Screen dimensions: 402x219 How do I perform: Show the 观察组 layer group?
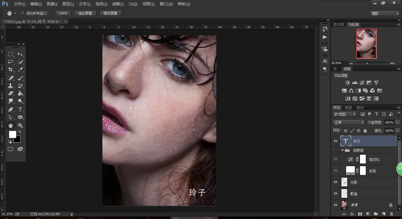tap(335, 150)
